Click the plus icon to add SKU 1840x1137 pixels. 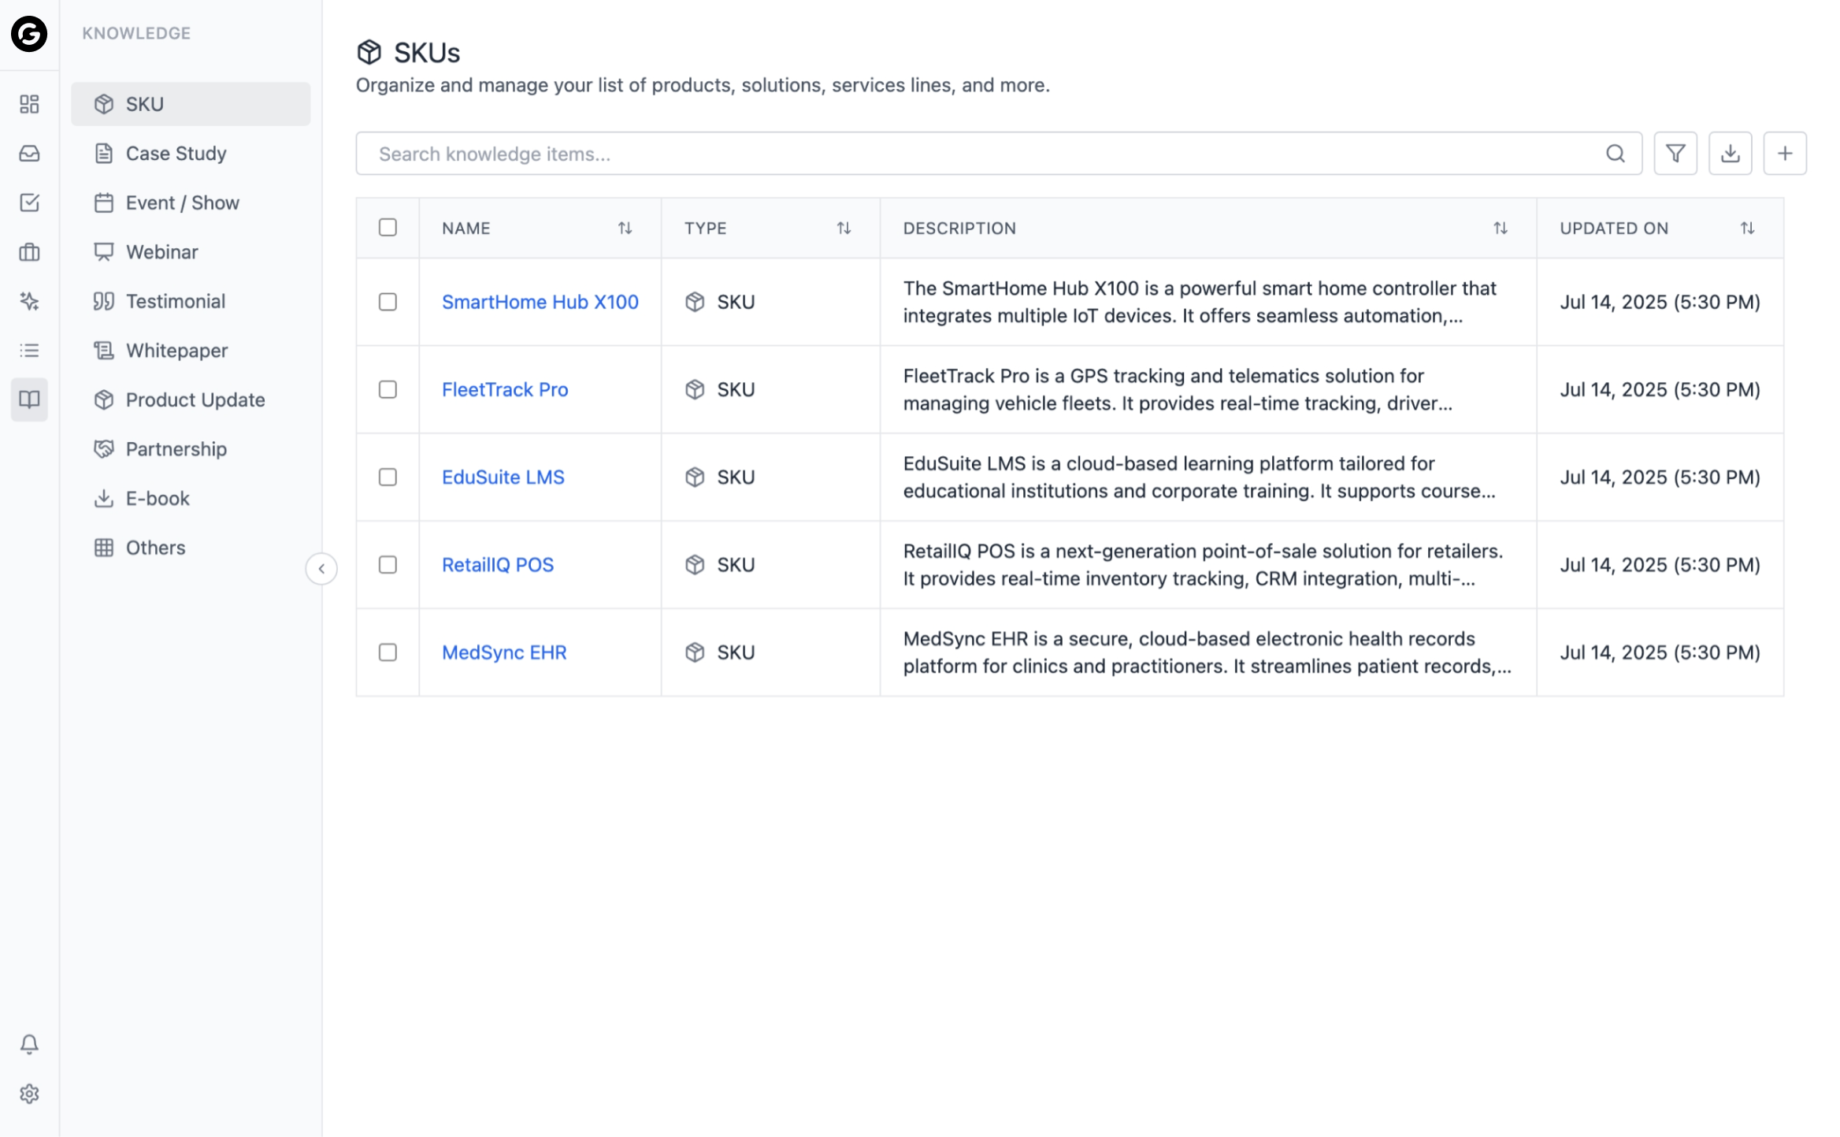coord(1784,154)
